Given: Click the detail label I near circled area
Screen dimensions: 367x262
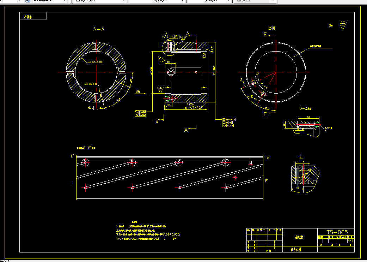Looking at the screenshot, I should [158, 44].
